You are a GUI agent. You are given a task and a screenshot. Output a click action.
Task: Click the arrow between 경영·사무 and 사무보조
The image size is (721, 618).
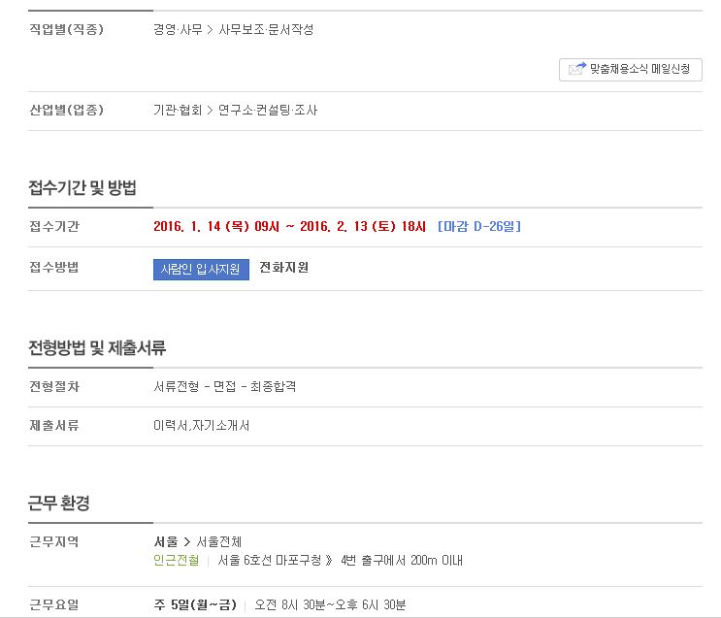(x=211, y=30)
